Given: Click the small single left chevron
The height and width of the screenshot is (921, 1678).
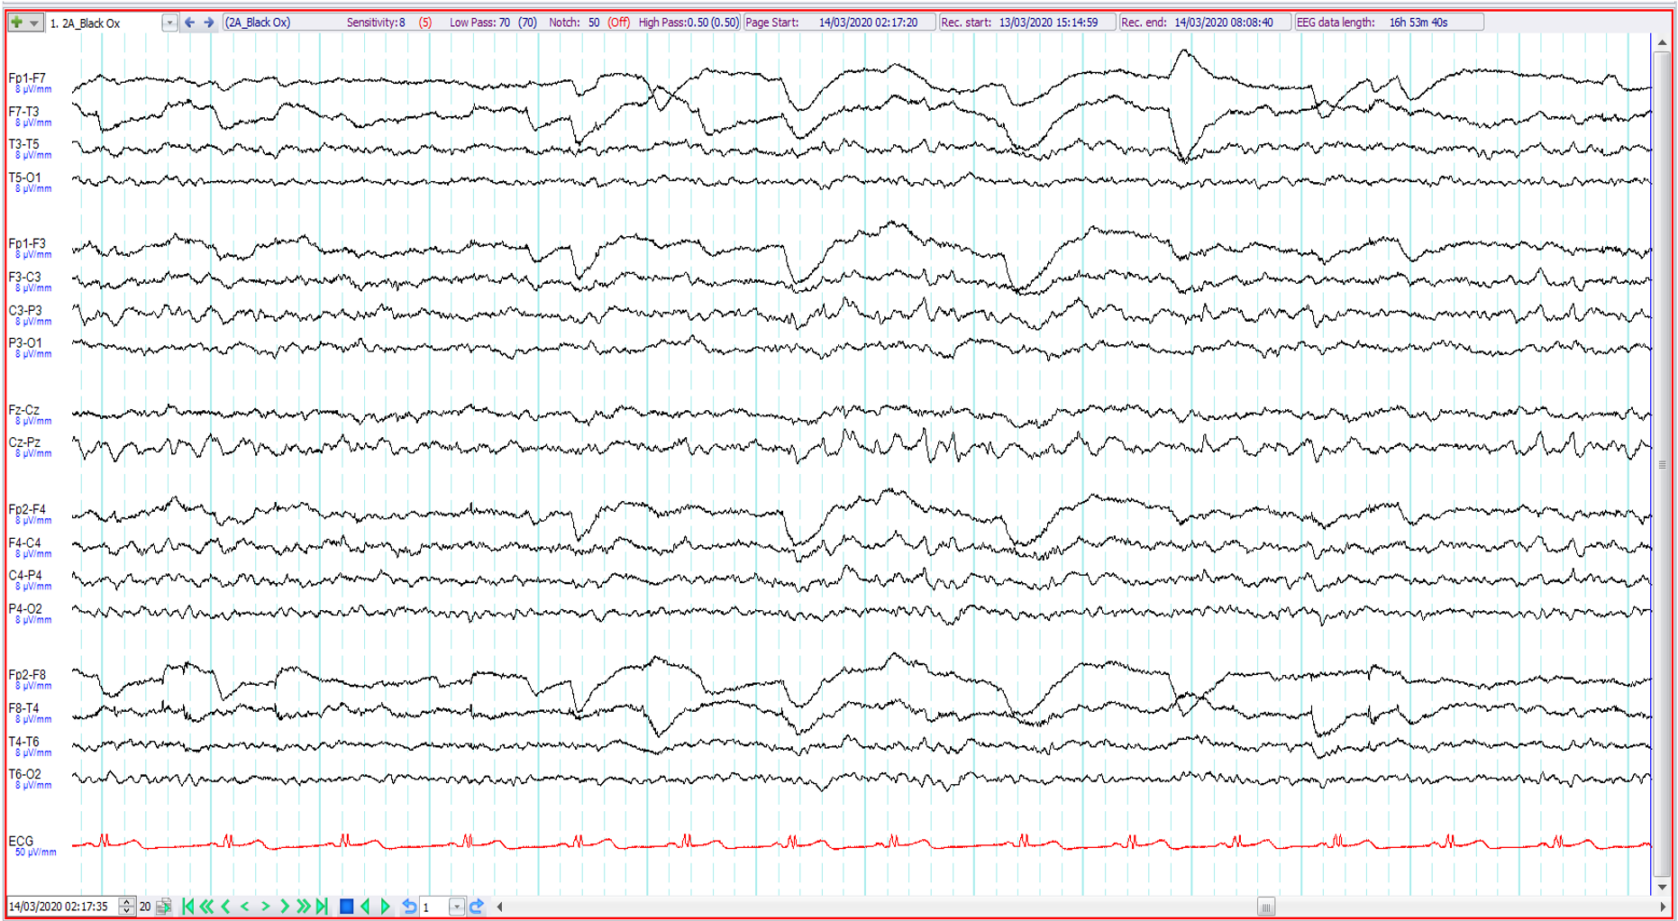Looking at the screenshot, I should (245, 907).
